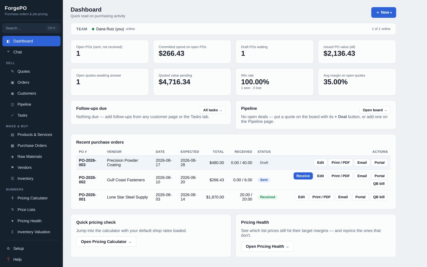Click the Price Lists percent icon
The width and height of the screenshot is (427, 267).
[x=12, y=210]
